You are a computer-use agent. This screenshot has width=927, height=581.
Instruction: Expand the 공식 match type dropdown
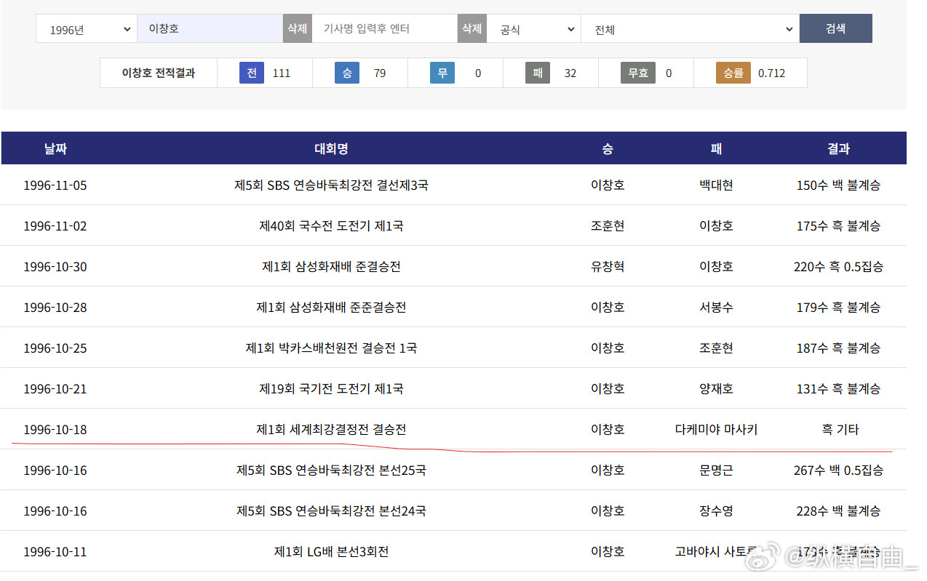pos(533,29)
